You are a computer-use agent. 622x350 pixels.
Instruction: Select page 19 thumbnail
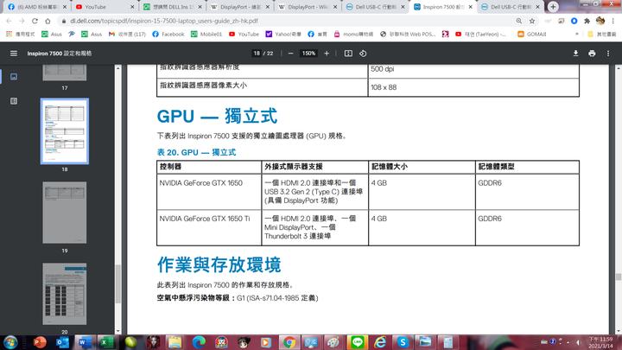[x=65, y=213]
